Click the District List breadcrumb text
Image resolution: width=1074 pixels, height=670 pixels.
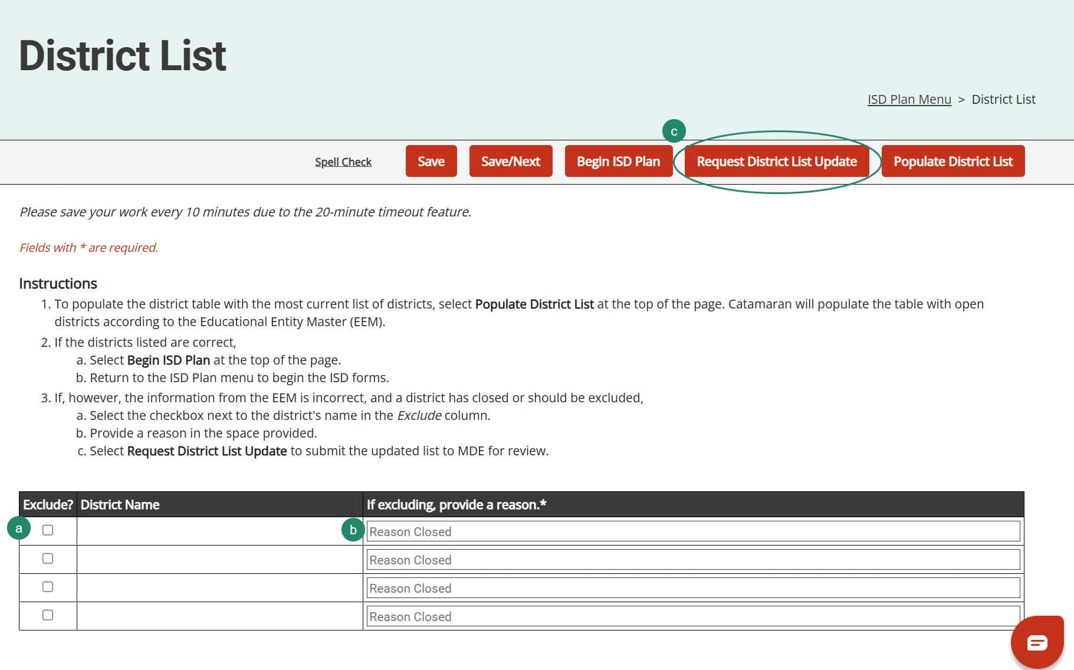[x=1003, y=99]
